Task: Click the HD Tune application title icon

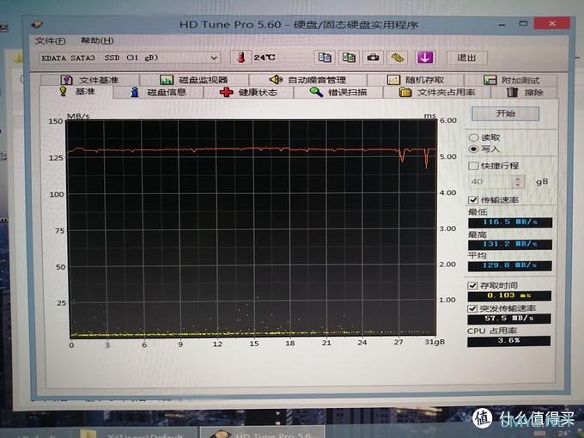Action: tap(36, 25)
